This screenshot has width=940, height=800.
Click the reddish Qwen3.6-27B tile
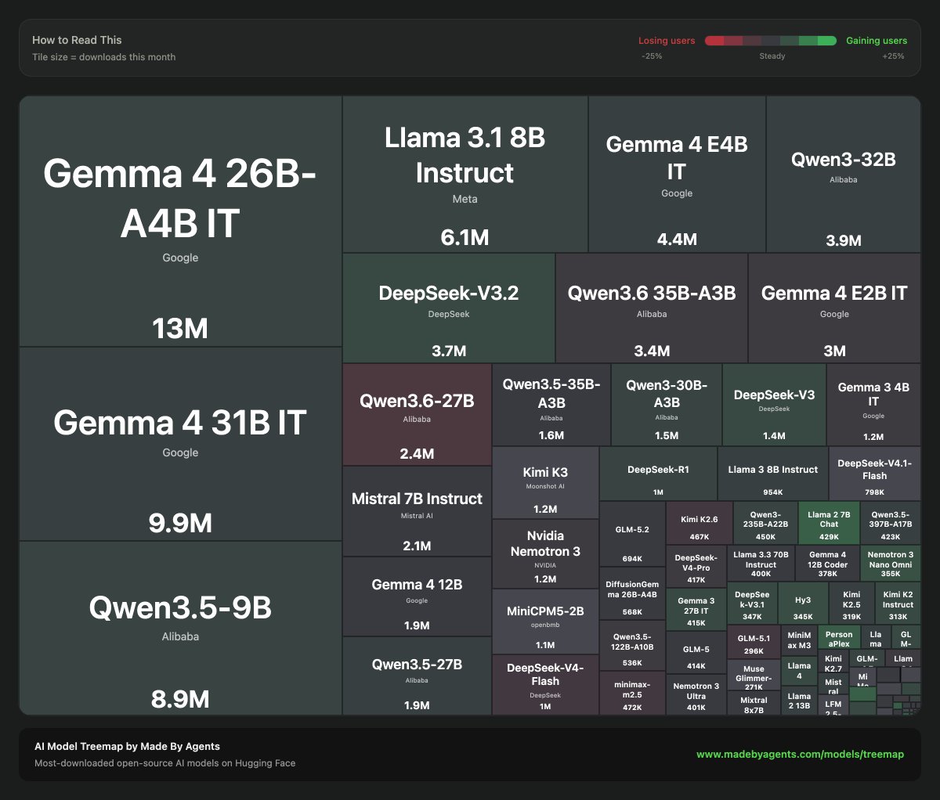pos(417,414)
